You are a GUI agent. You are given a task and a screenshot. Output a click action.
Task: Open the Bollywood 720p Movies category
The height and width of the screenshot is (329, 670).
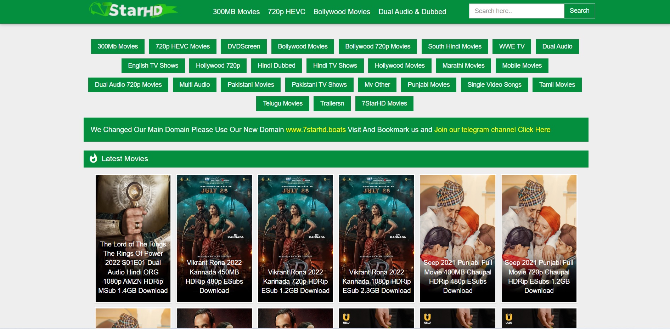[x=378, y=46]
